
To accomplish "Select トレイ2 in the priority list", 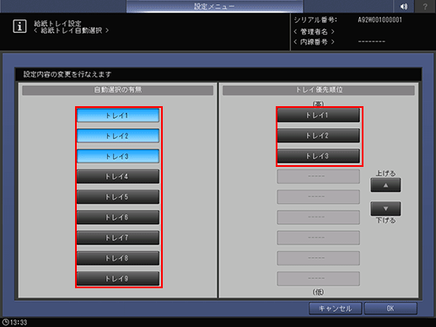I will coord(319,136).
